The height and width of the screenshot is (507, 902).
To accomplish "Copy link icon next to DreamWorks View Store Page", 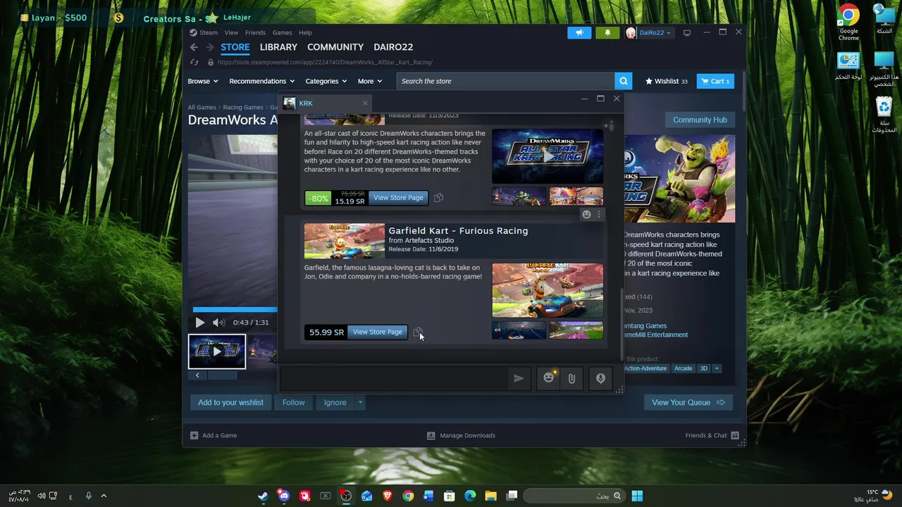I will click(438, 198).
